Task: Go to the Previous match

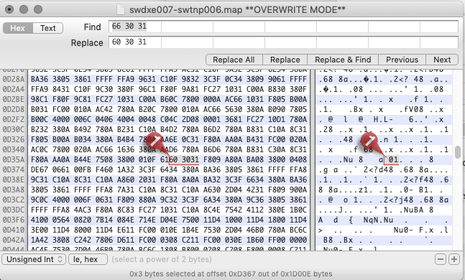Action: 402,60
